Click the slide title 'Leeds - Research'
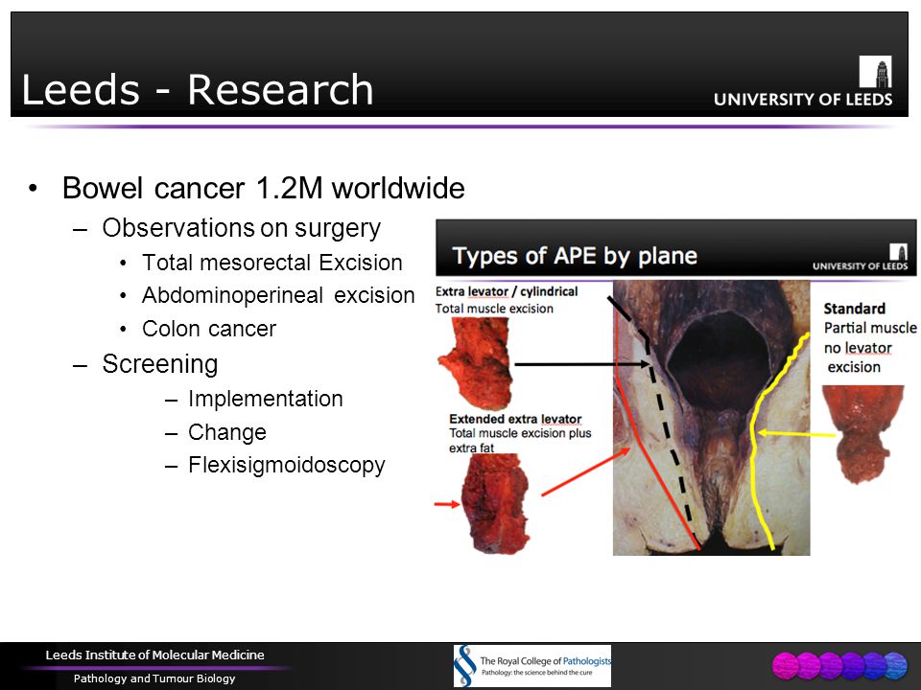Screen dimensions: 921x690 (x=198, y=90)
